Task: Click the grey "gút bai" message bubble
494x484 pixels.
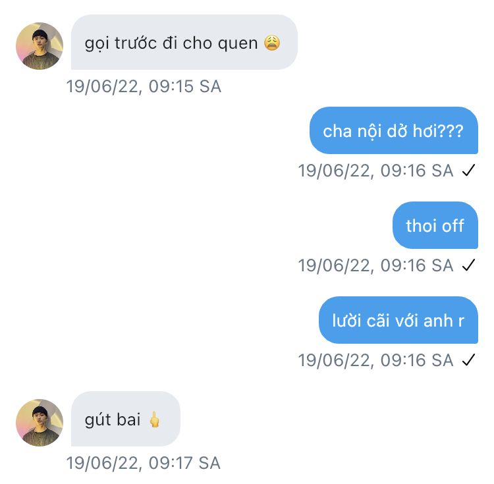Action: pyautogui.click(x=125, y=419)
